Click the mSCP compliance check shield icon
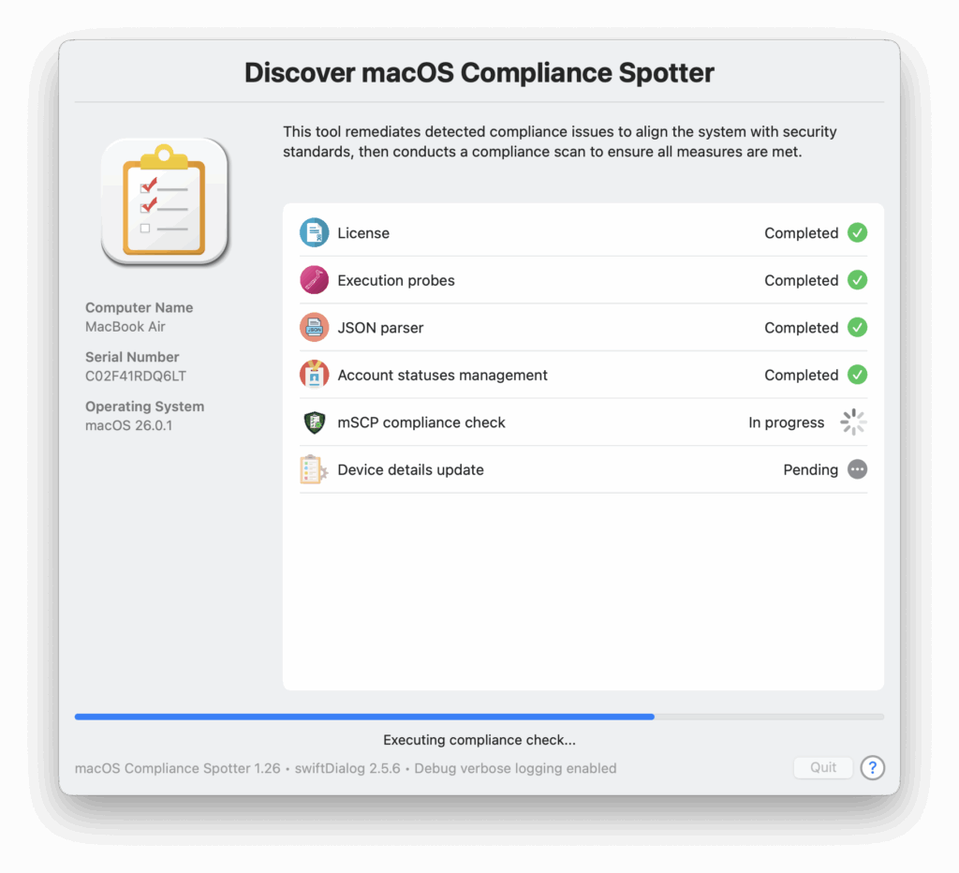959x873 pixels. tap(314, 422)
